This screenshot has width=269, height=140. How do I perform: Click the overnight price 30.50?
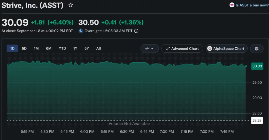[x=89, y=22]
